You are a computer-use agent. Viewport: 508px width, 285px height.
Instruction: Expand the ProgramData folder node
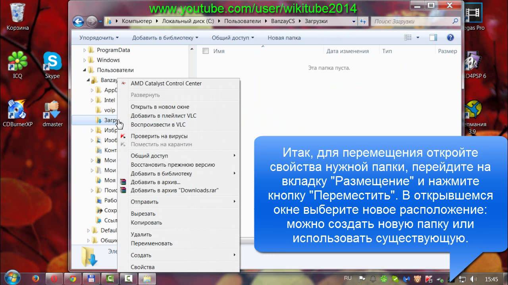(85, 50)
